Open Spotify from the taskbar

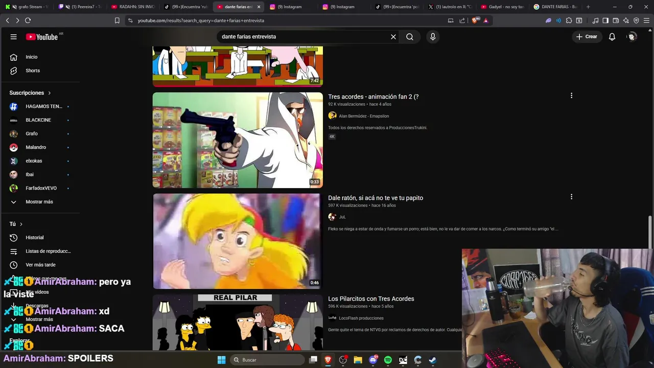click(x=388, y=360)
